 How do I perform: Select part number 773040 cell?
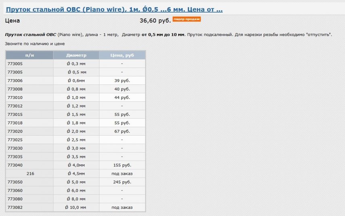click(29, 165)
